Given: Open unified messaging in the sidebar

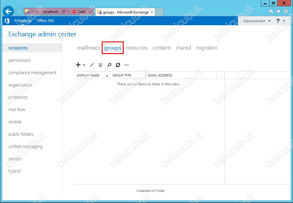Looking at the screenshot, I should tap(25, 147).
